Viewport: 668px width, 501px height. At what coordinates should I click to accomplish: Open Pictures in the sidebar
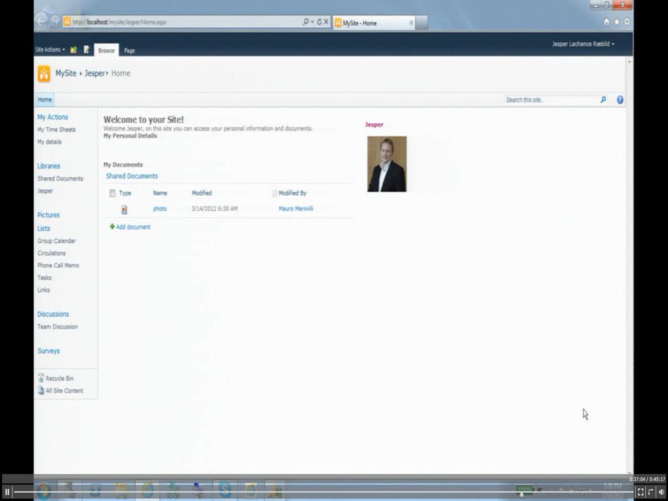[x=48, y=215]
